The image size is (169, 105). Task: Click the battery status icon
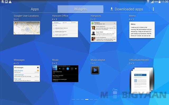159,2
